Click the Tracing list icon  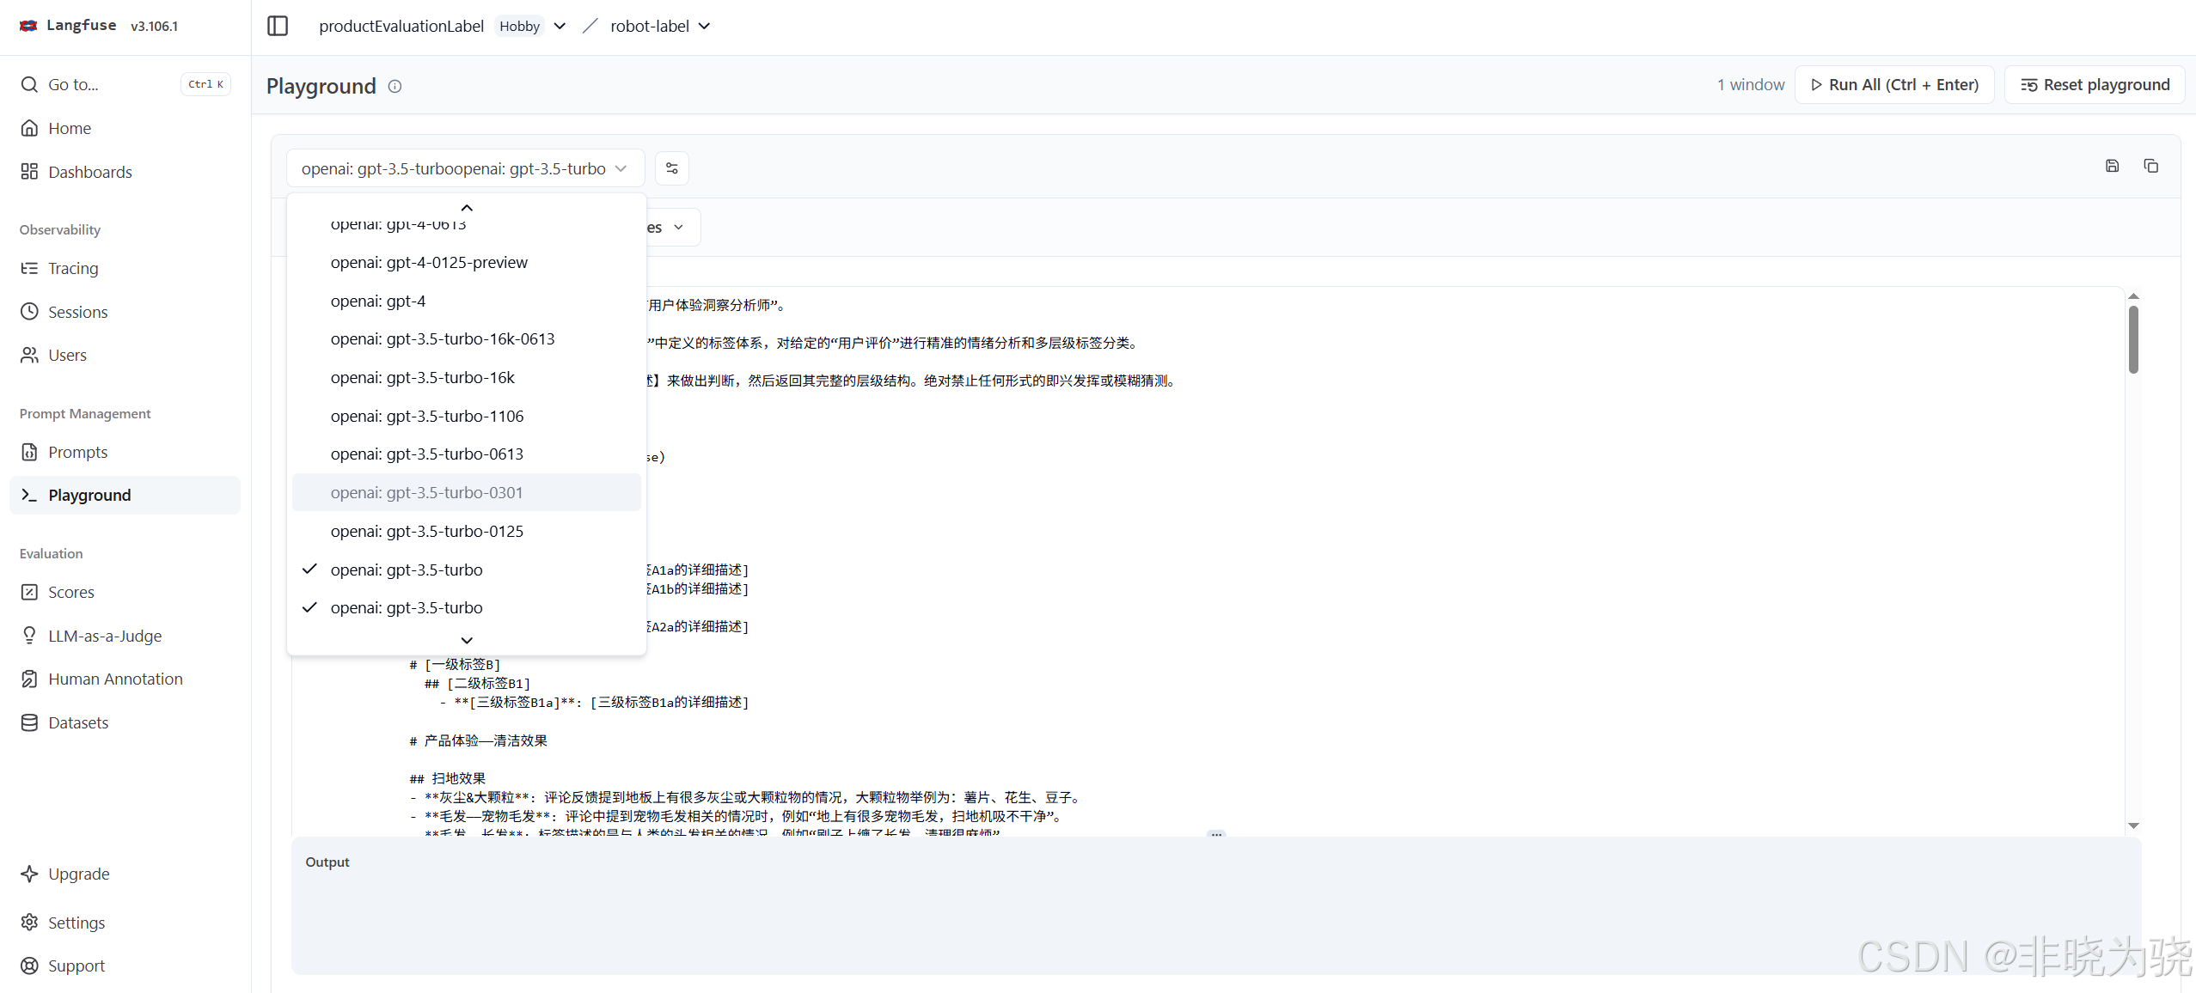(x=29, y=268)
